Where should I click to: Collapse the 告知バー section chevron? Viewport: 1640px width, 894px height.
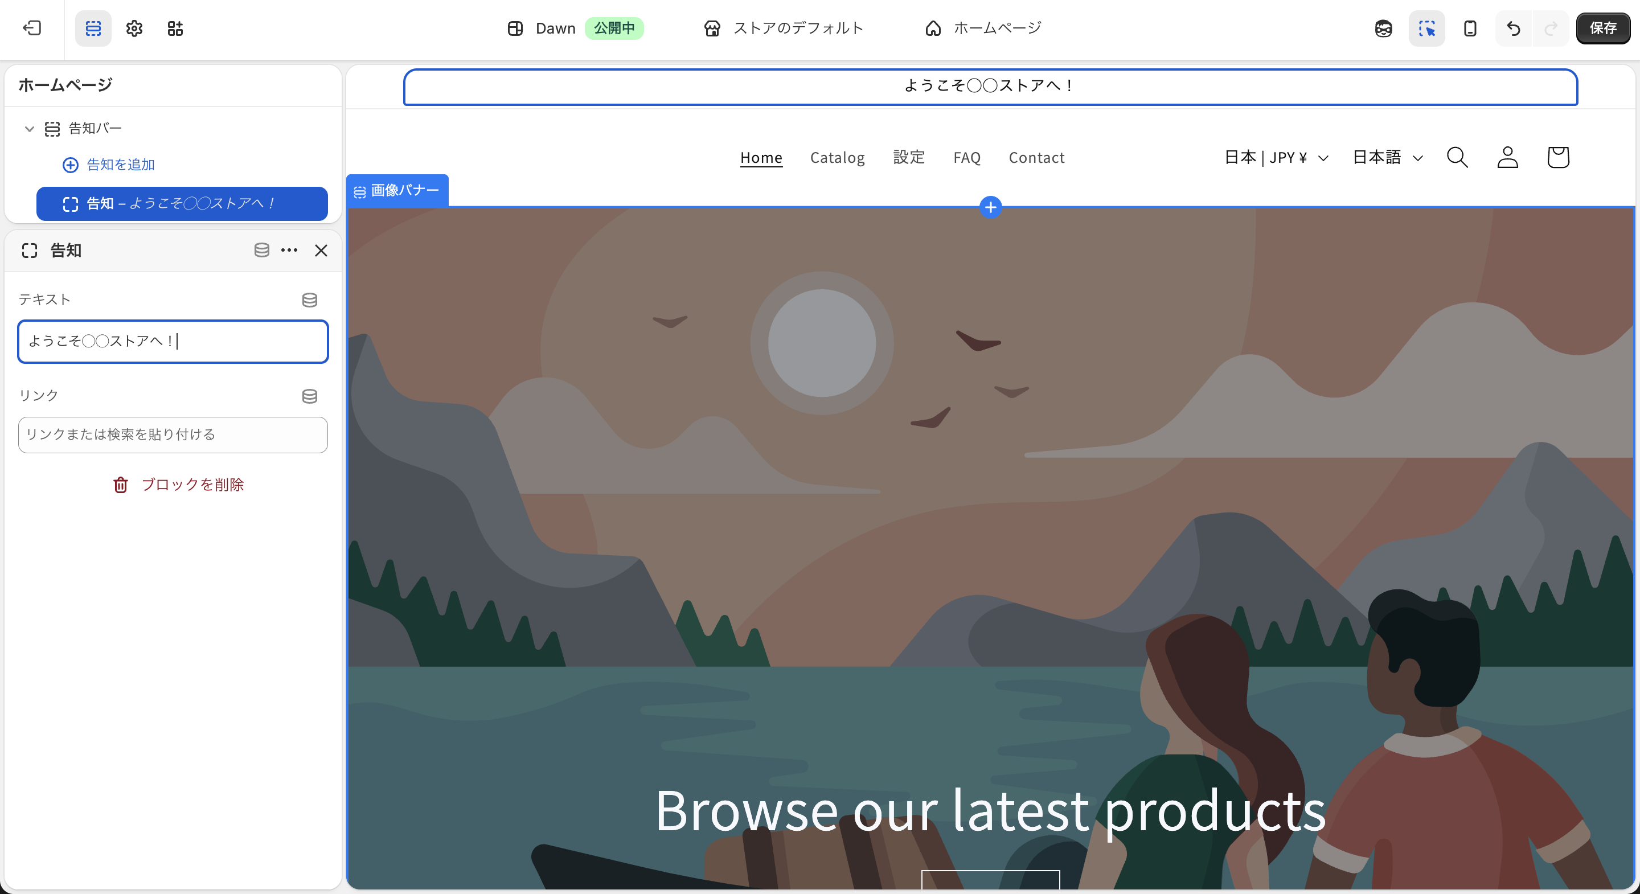29,128
